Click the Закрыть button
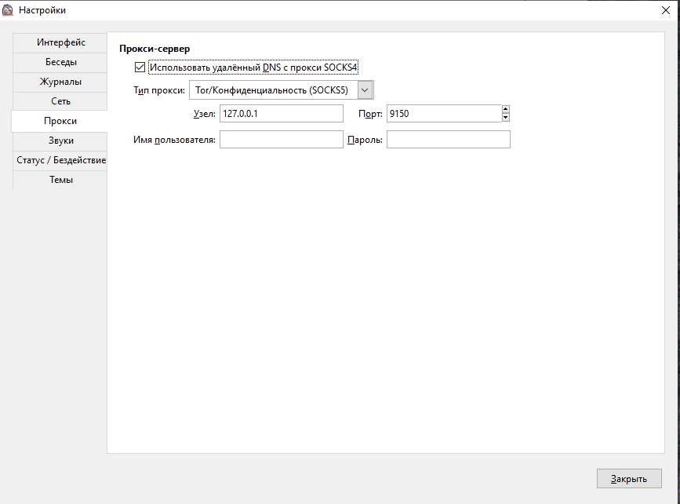This screenshot has width=680, height=504. [629, 478]
